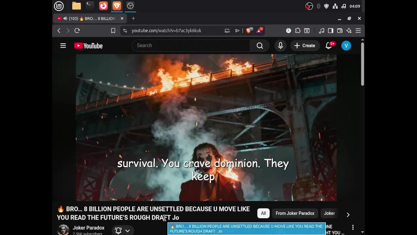
Task: Open the three-dot menu of recommended video
Action: pyautogui.click(x=353, y=227)
